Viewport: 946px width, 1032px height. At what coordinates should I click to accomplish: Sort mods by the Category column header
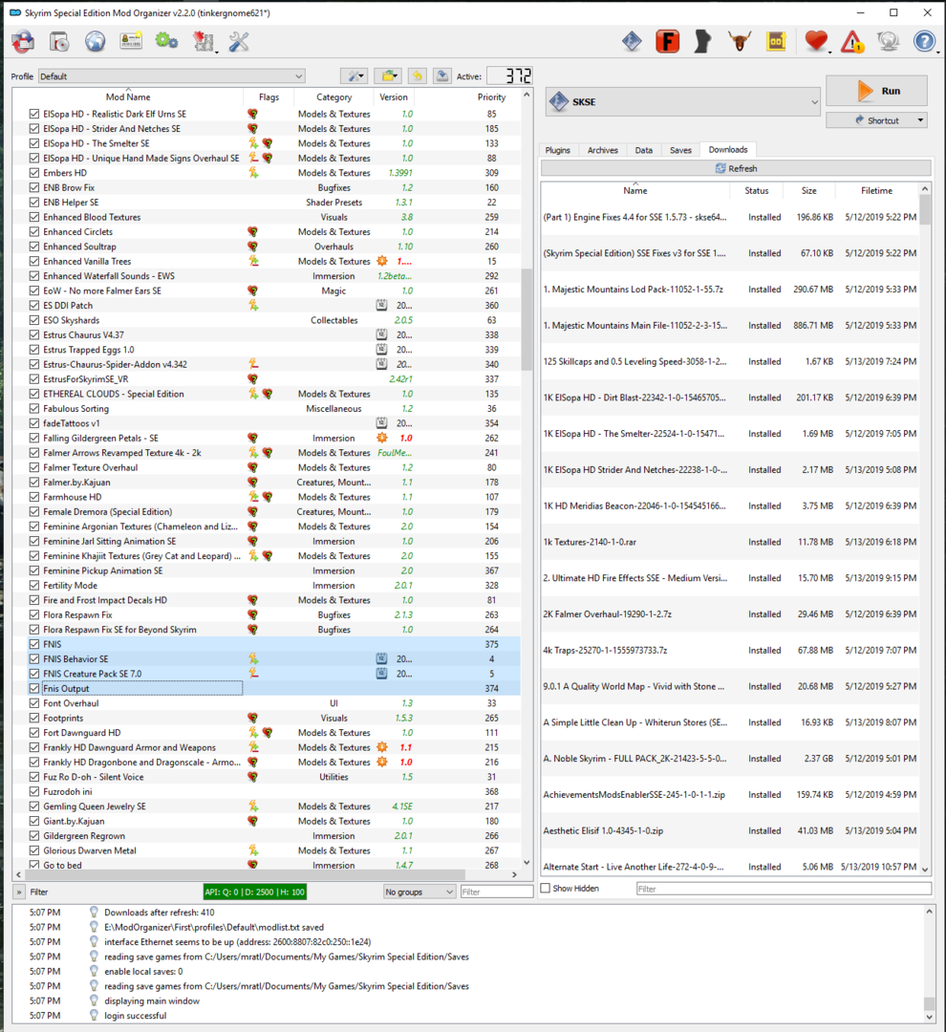coord(333,97)
